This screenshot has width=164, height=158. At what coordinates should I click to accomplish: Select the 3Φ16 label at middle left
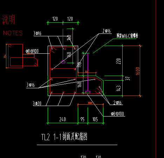click(x=30, y=85)
